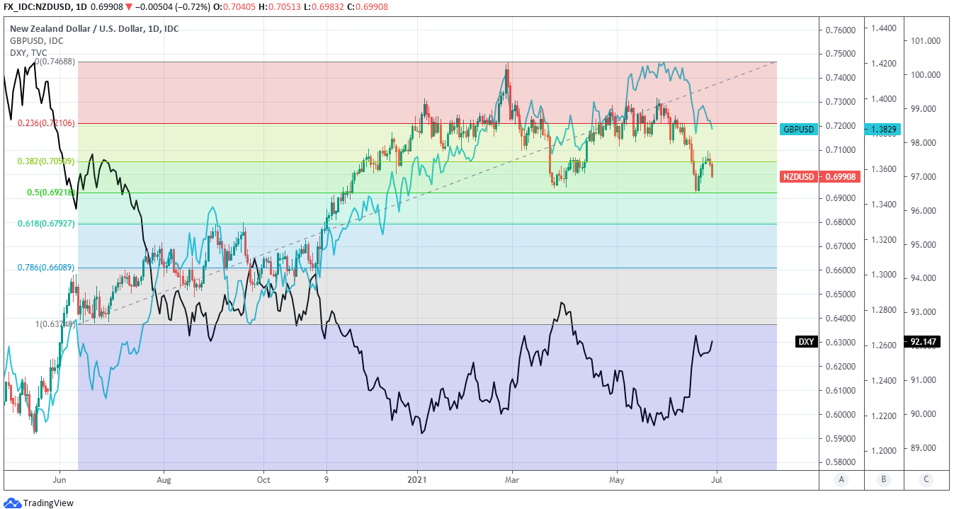Click the 2021 label on time axis
This screenshot has width=954, height=509.
pyautogui.click(x=417, y=479)
